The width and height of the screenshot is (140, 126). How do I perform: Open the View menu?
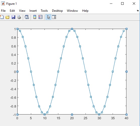point(22,11)
